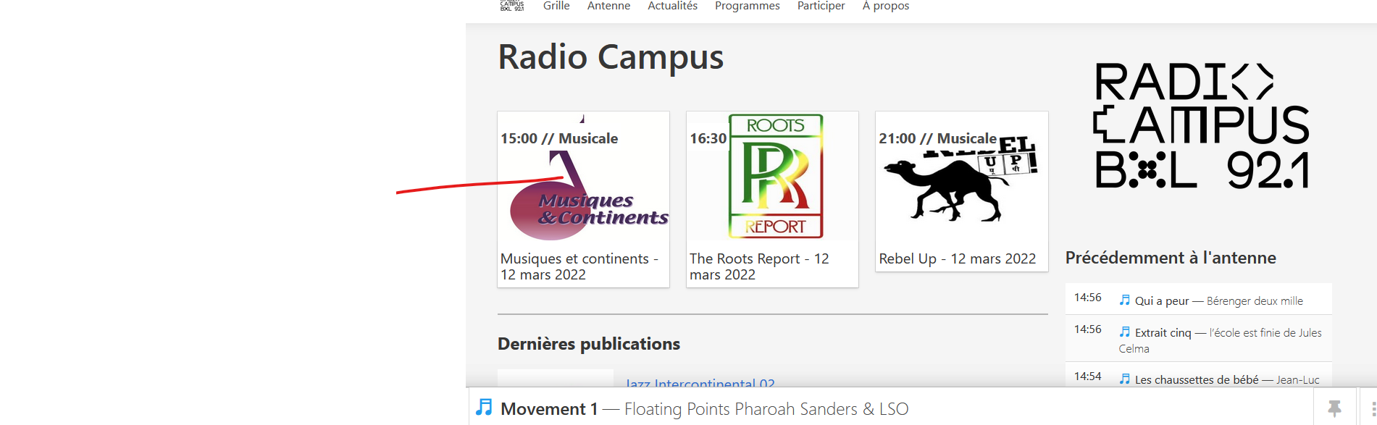Open the Roots Report show thumbnail
This screenshot has height=425, width=1377.
point(775,177)
